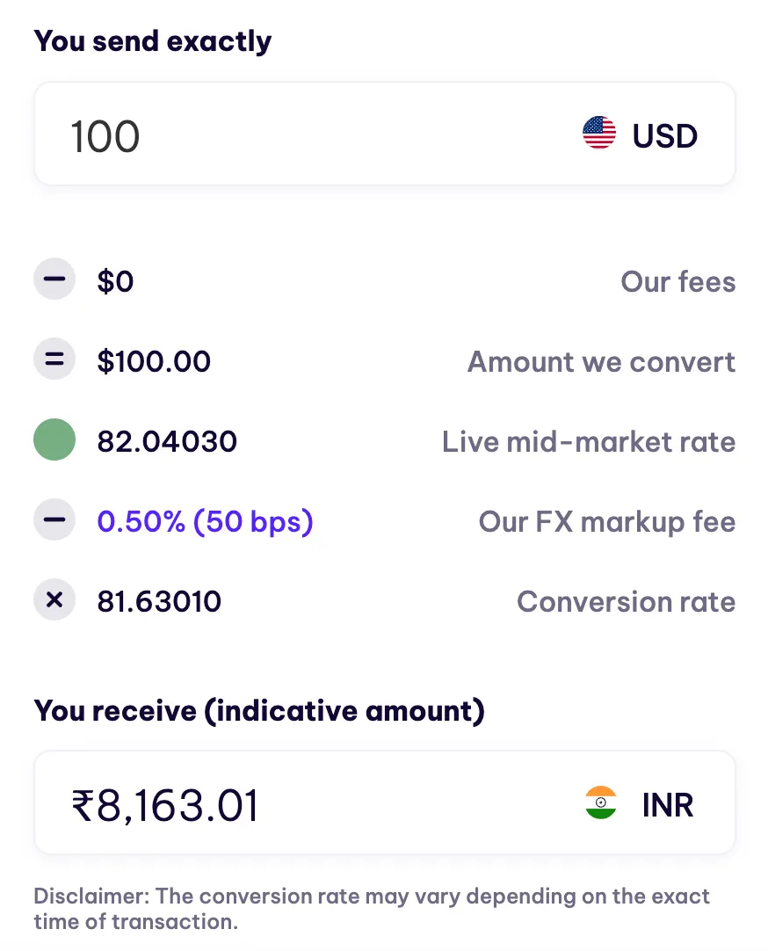Click the 100 send amount field
The width and height of the screenshot is (768, 951).
[385, 134]
